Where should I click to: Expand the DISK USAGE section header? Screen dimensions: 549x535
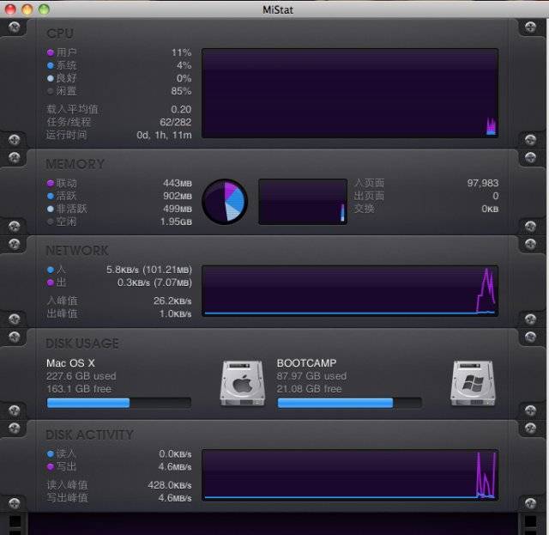coord(82,343)
